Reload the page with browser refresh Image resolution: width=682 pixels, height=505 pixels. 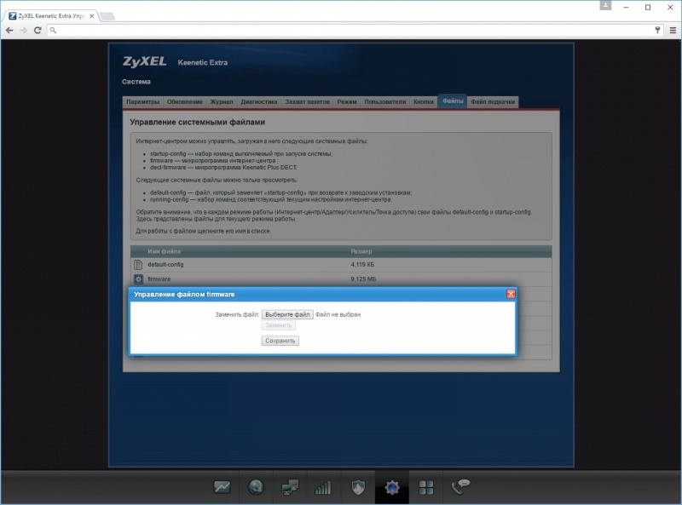38,30
